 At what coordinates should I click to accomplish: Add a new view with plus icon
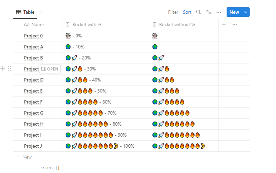pos(41,12)
